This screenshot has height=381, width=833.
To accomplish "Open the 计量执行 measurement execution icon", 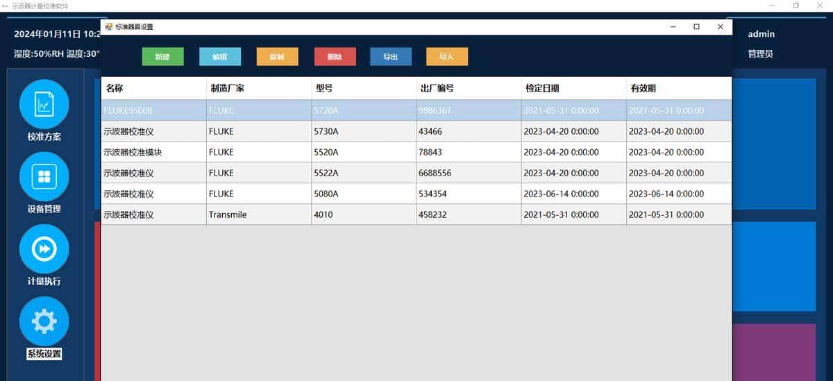I will tap(44, 248).
